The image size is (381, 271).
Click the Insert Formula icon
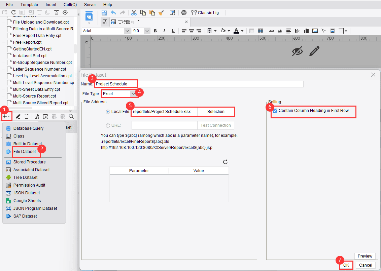tap(298, 31)
